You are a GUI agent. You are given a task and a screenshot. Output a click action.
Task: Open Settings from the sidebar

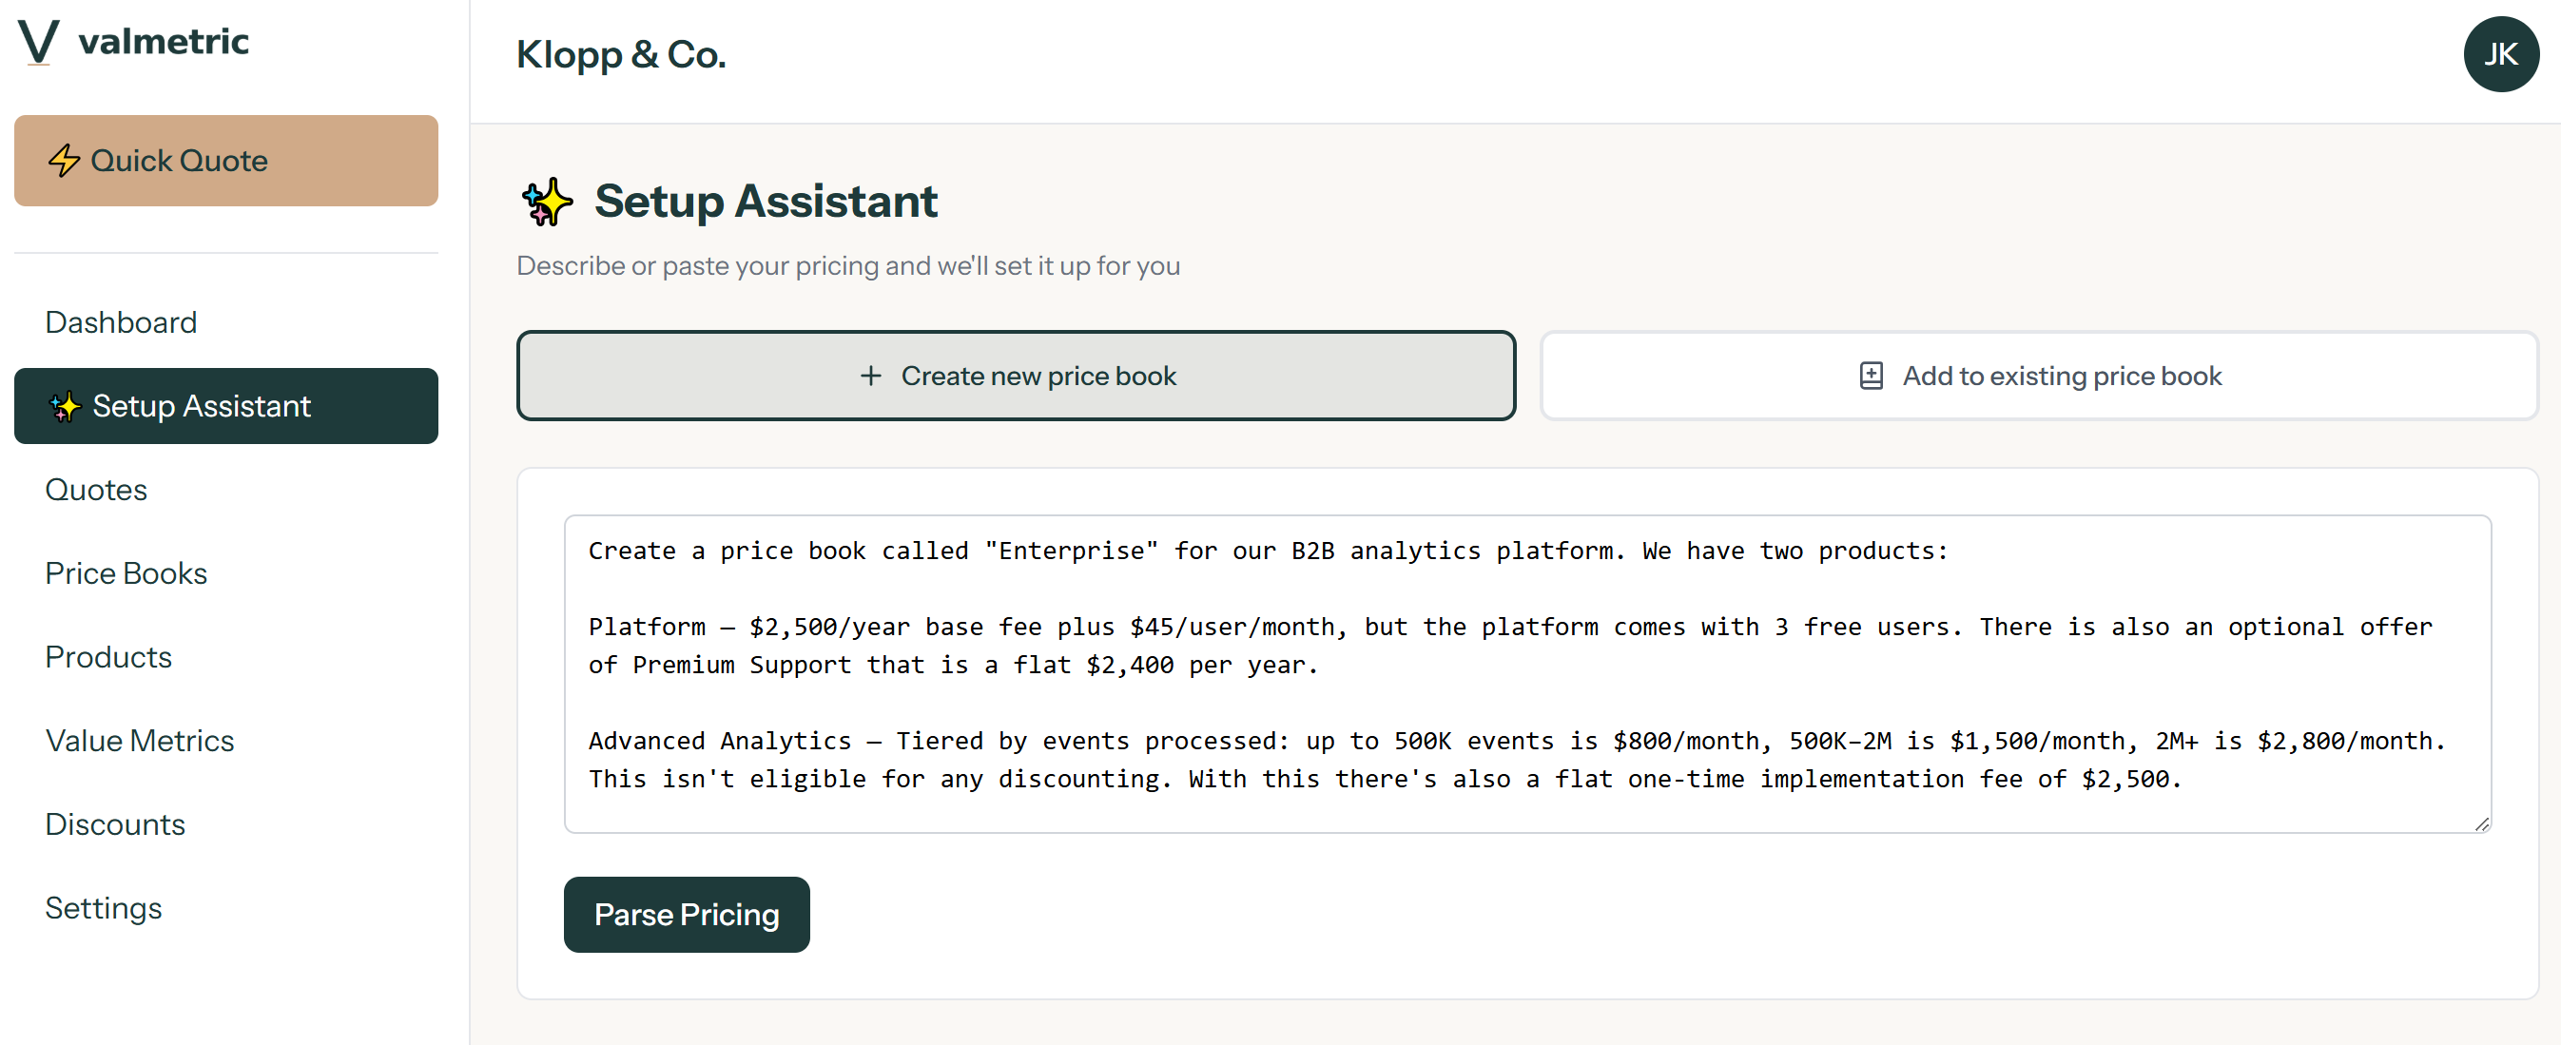pyautogui.click(x=104, y=907)
